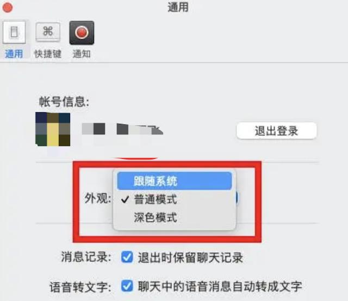Click the blue 外观 dropdown arrow edge
This screenshot has width=348, height=301.
click(x=237, y=197)
